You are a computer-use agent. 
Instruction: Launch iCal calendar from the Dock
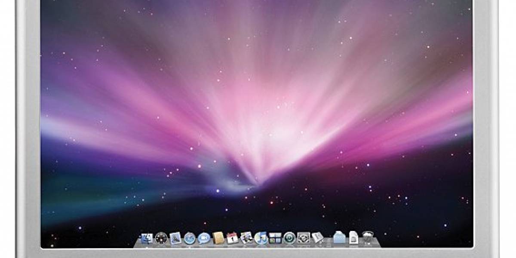pos(232,237)
